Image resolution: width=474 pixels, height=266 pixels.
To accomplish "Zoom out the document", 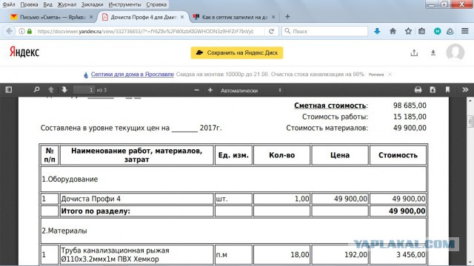I will pos(197,90).
